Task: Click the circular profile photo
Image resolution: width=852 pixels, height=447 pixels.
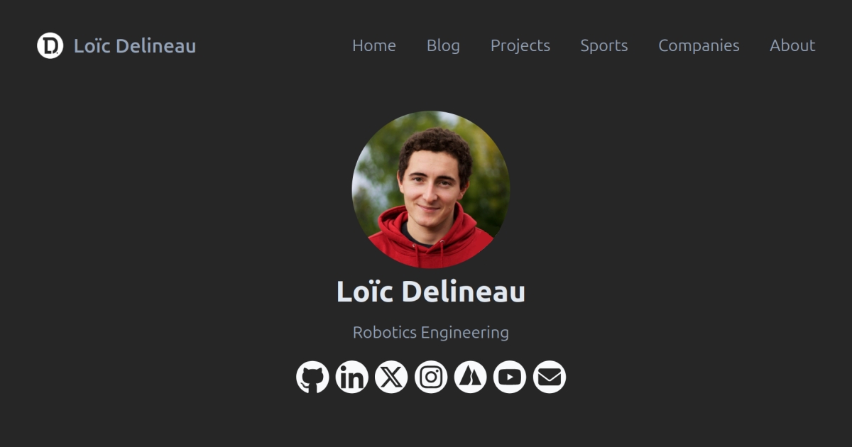Action: pos(431,189)
